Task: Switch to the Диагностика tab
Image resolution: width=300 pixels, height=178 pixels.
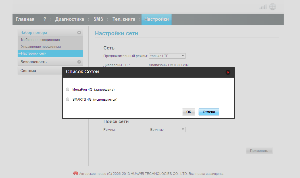Action: (70, 19)
